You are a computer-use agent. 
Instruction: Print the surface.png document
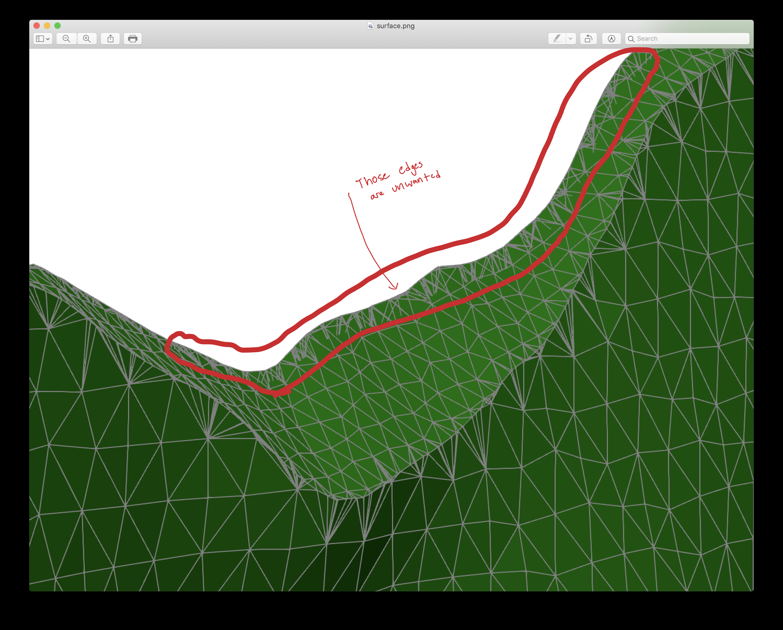[133, 39]
